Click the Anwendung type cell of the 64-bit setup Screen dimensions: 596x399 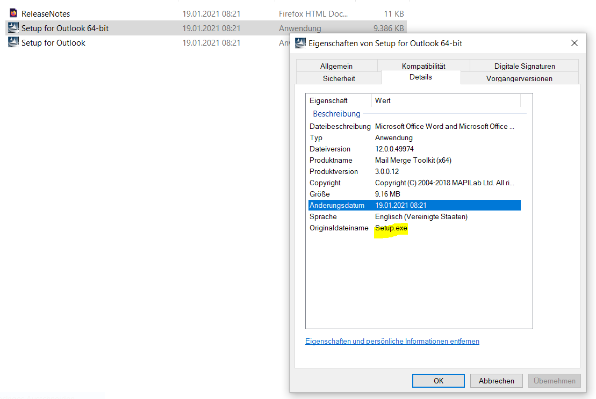300,28
